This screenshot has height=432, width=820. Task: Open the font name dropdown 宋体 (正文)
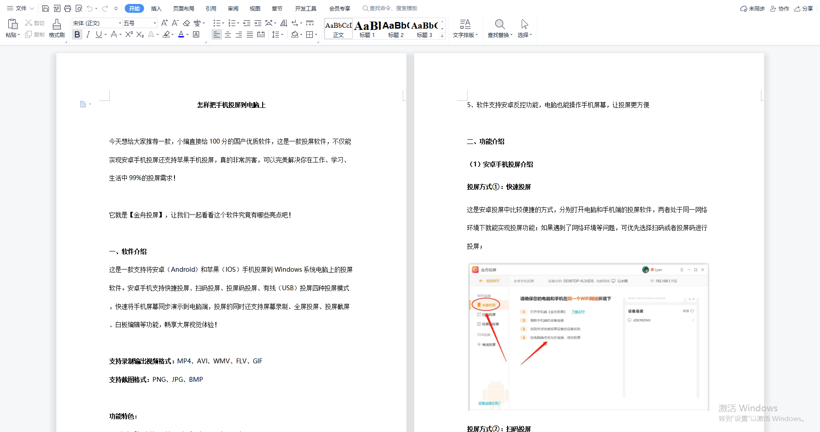click(120, 23)
